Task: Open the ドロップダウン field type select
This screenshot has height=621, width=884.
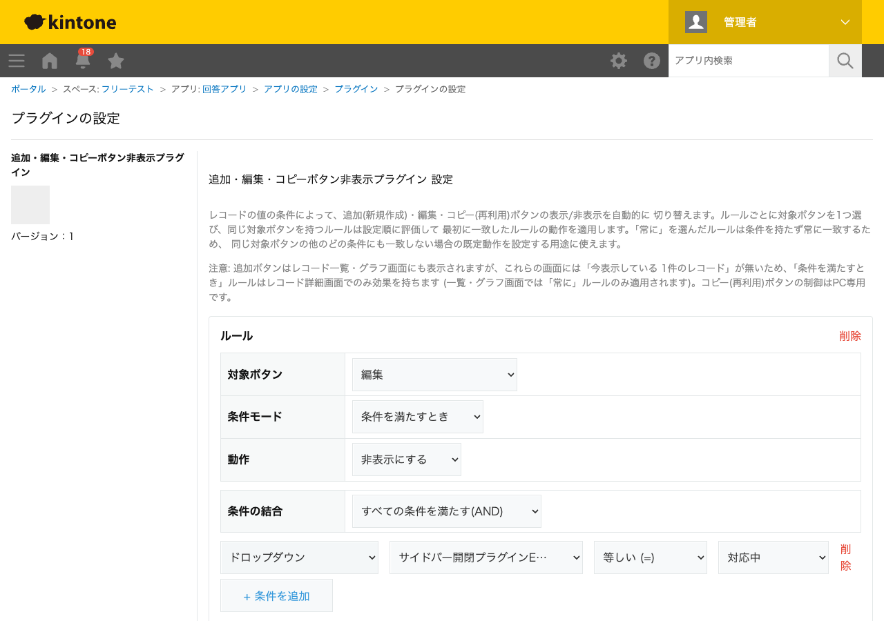Action: [299, 558]
